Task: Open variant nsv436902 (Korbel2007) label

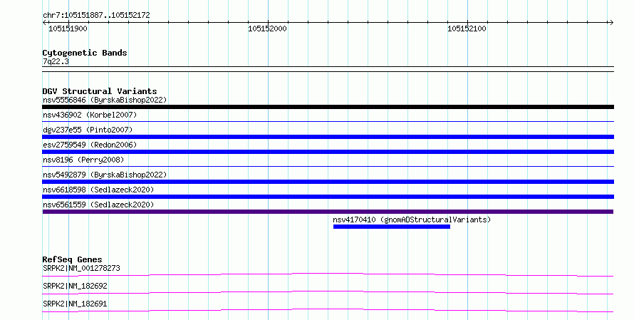Action: [90, 115]
